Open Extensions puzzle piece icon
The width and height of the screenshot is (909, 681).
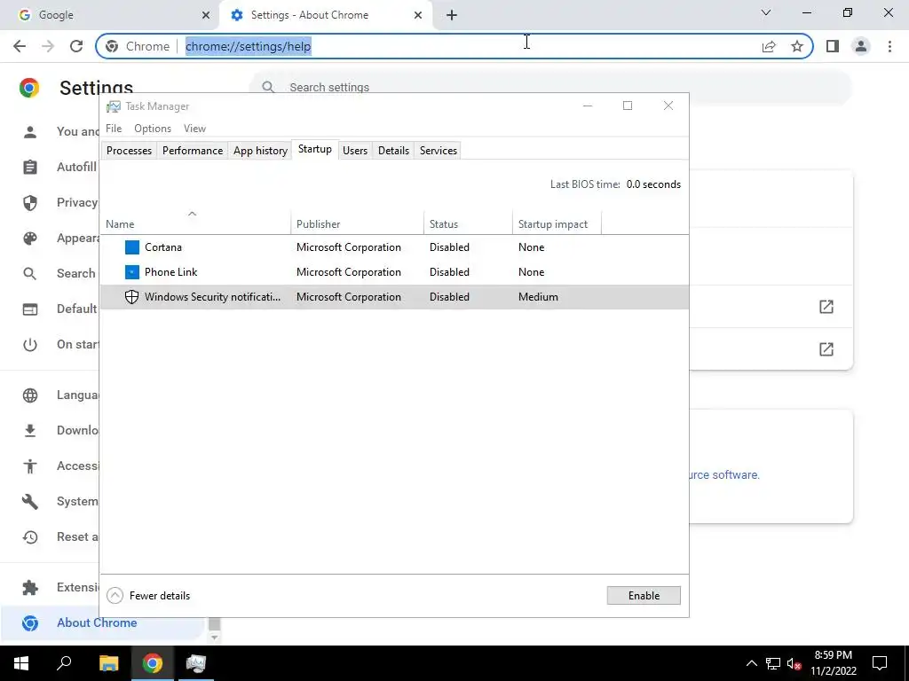[29, 588]
